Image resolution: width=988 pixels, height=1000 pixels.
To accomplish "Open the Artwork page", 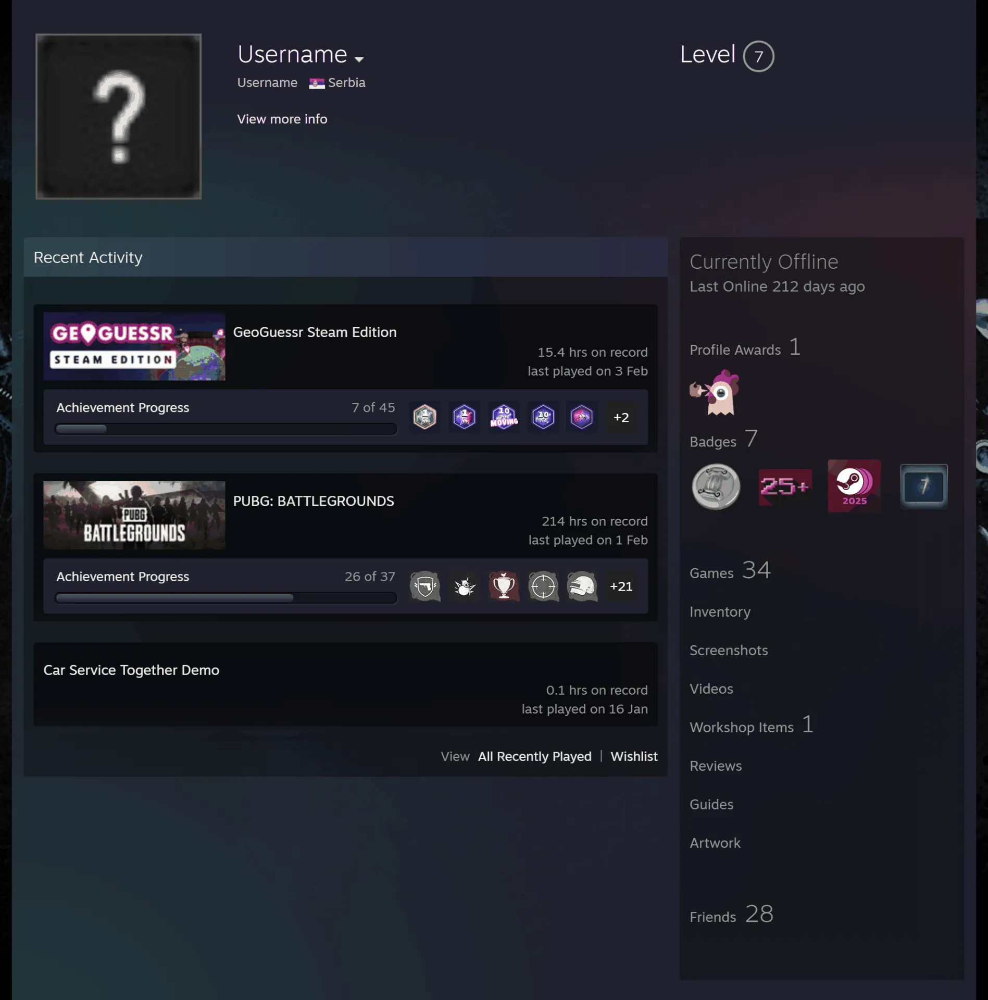I will 715,843.
